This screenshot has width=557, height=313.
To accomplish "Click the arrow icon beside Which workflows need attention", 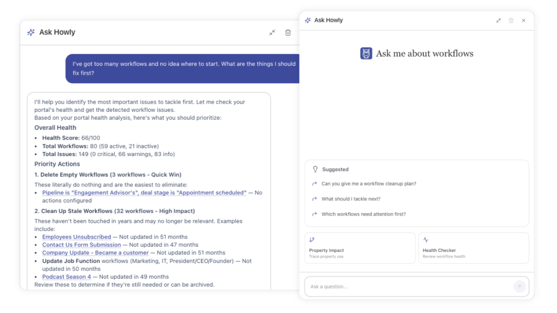I will 314,214.
